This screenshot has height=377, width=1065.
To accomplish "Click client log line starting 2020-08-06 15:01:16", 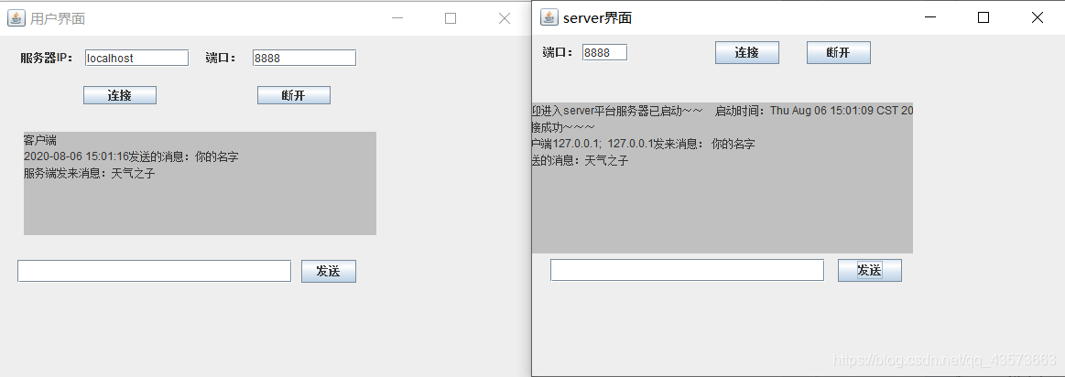I will 131,156.
